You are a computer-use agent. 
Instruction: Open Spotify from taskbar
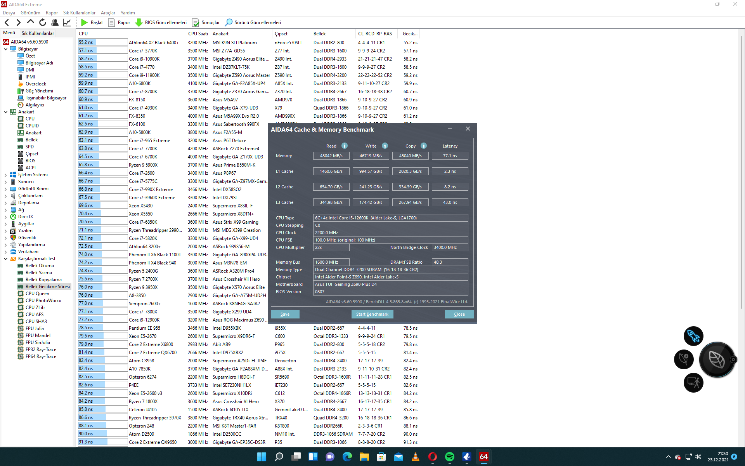[449, 457]
